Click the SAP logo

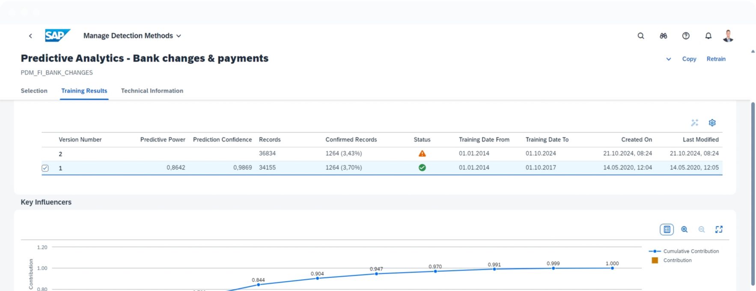57,36
